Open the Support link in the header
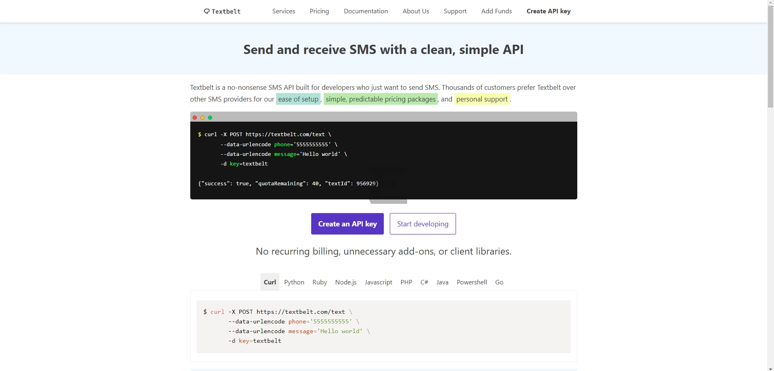The width and height of the screenshot is (774, 371). click(455, 11)
